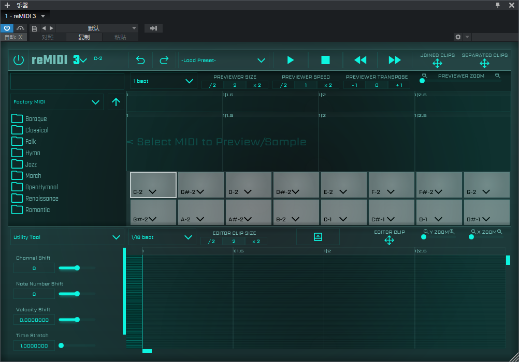Raise previewer transpose with +1 button

[399, 85]
